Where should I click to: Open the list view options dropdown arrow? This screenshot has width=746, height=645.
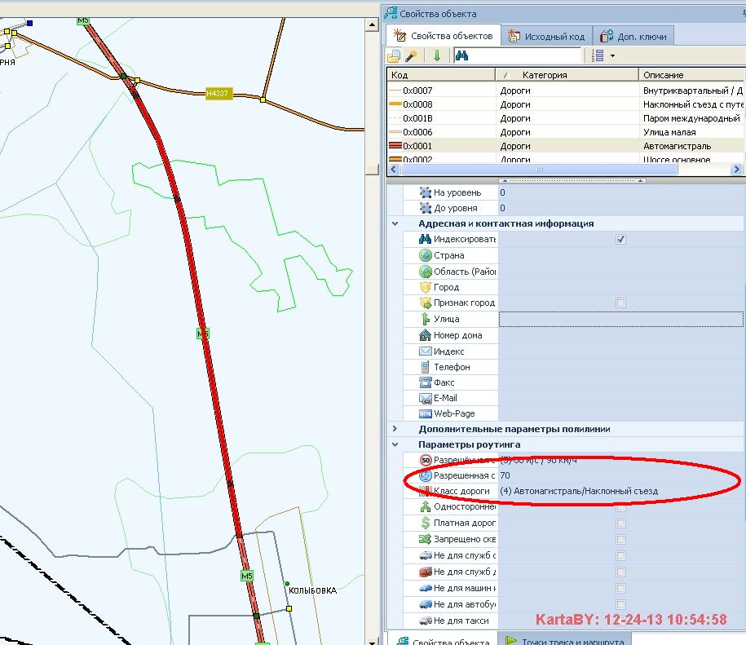click(x=611, y=55)
